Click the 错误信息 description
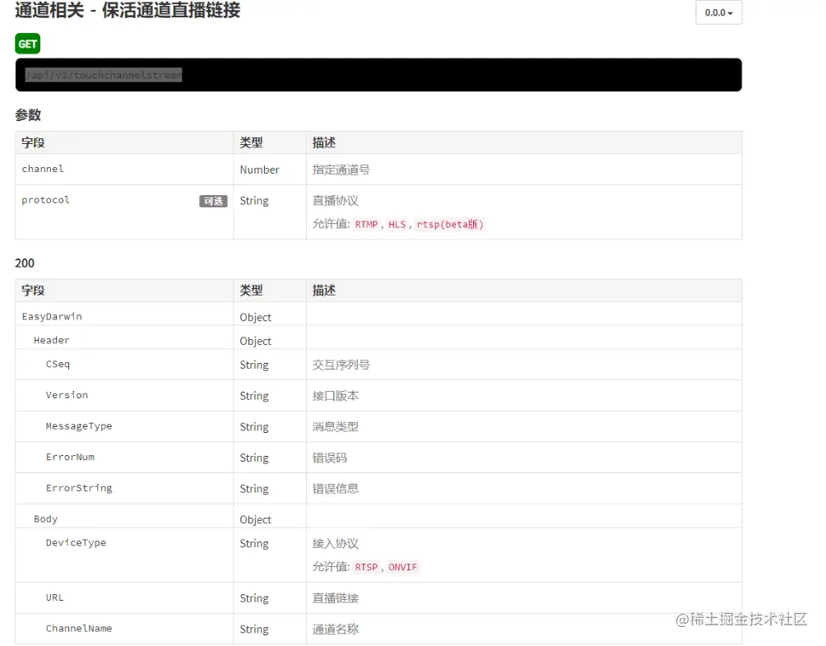Viewport: 826px width, 646px height. click(x=335, y=489)
